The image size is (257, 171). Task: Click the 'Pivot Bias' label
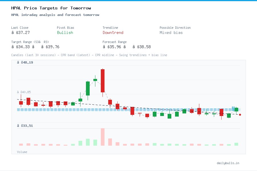[x=65, y=28]
